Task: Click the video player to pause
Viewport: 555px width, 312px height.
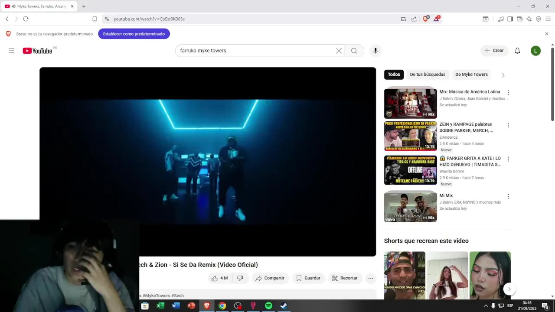Action: 208,162
